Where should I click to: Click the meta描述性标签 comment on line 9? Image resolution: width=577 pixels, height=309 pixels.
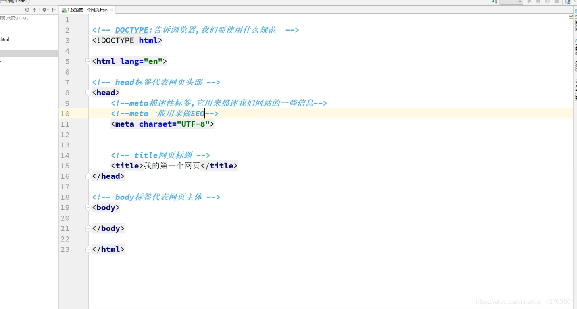[x=219, y=104]
